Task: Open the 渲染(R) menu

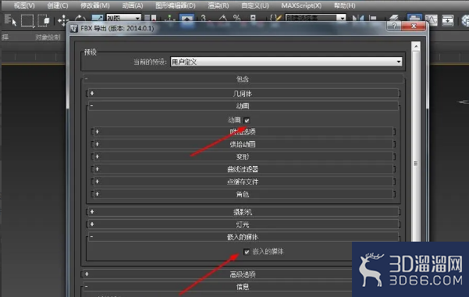Action: coord(219,5)
